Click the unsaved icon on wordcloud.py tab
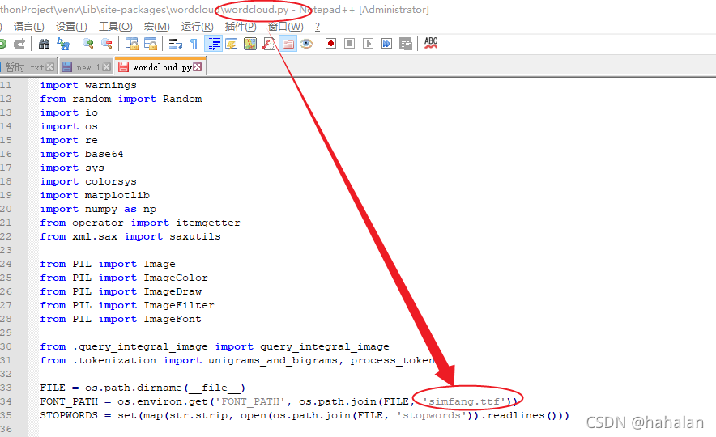Image resolution: width=716 pixels, height=437 pixels. [123, 67]
